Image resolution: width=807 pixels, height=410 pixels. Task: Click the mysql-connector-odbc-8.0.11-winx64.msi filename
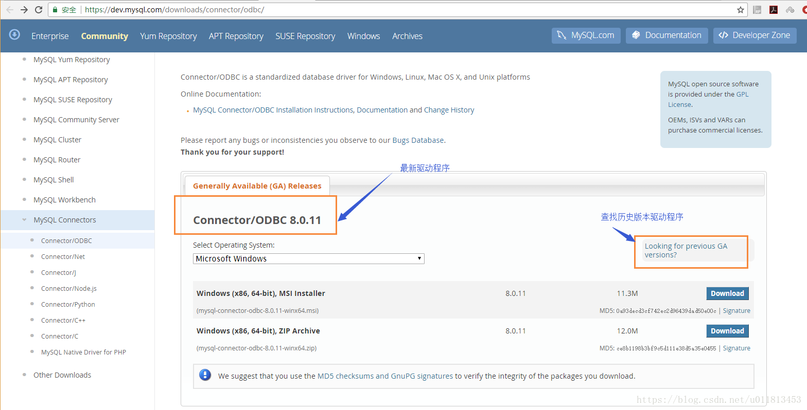[x=257, y=311]
